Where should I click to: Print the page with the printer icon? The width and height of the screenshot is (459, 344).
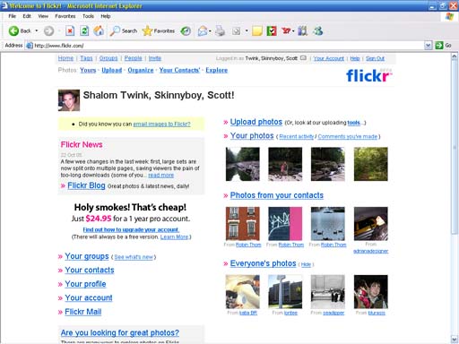(x=220, y=30)
